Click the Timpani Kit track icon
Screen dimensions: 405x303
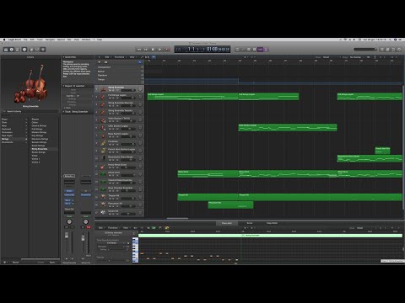[x=103, y=197]
